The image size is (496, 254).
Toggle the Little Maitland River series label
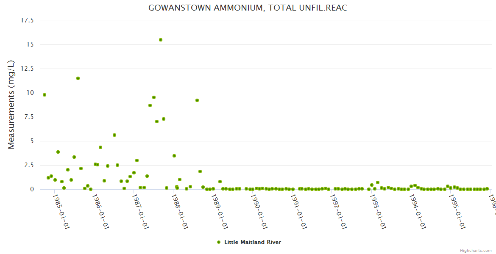point(252,242)
